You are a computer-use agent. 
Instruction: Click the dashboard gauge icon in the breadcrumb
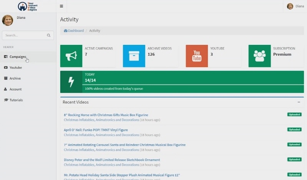(66, 31)
